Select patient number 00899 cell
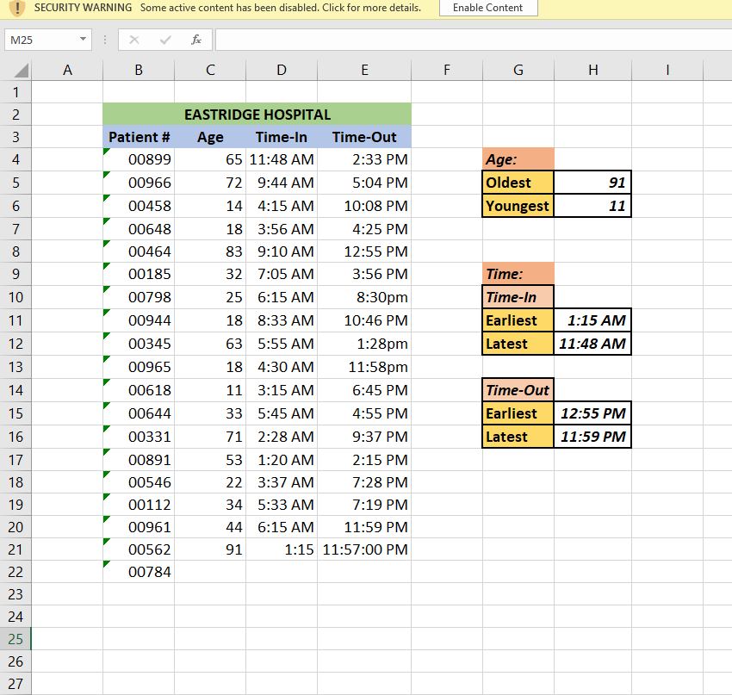Image resolution: width=732 pixels, height=695 pixels. tap(139, 159)
